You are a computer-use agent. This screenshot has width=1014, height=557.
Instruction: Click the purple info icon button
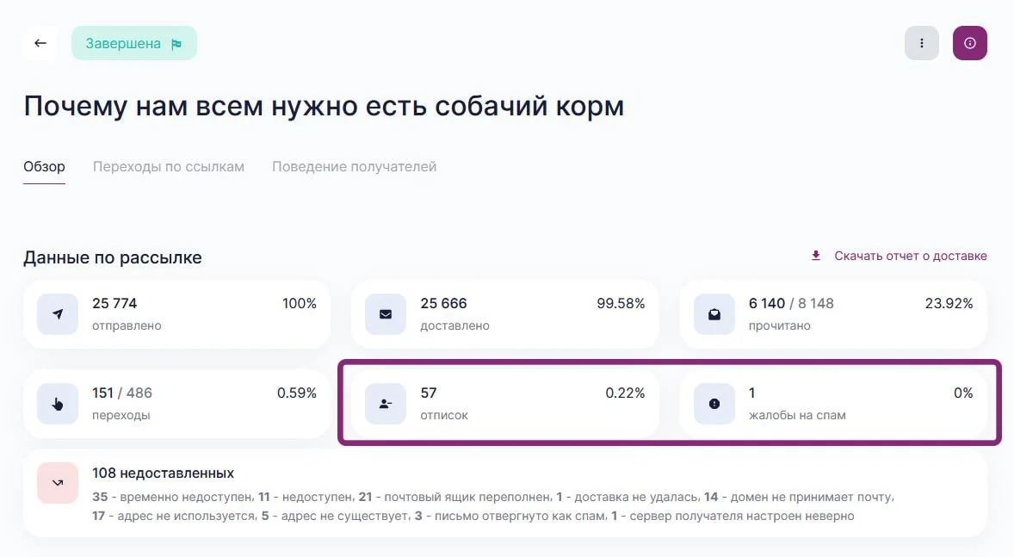[x=970, y=43]
